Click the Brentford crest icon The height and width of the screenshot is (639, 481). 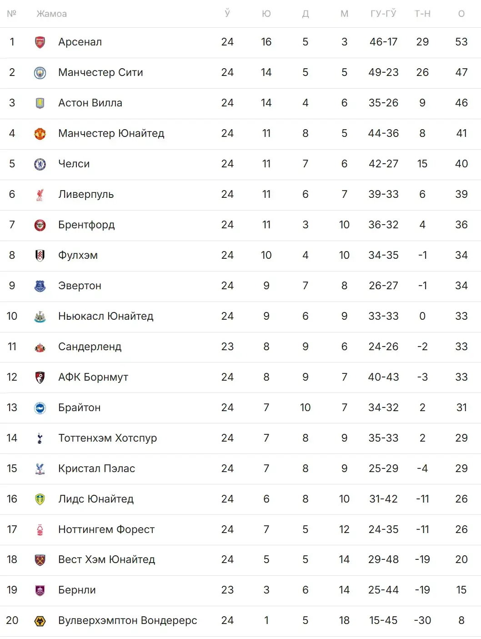pos(40,225)
